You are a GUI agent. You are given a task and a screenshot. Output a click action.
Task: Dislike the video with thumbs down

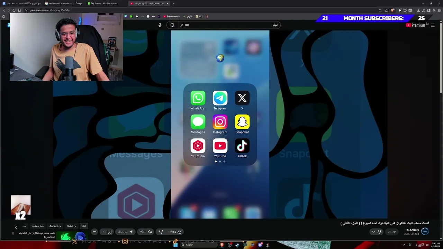click(x=161, y=232)
